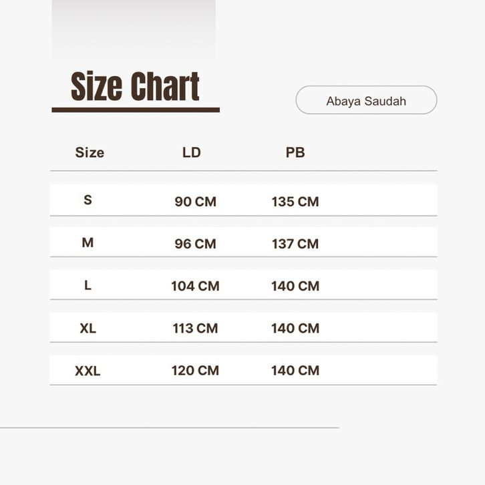Select the PB column header

point(295,152)
